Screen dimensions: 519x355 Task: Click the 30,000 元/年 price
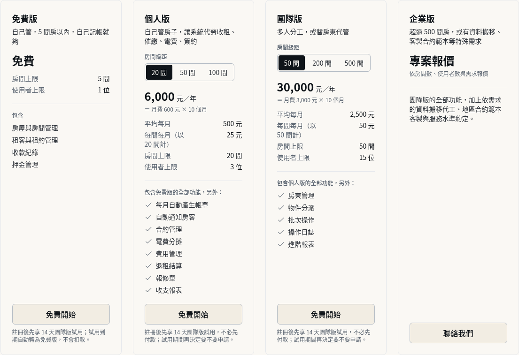click(306, 88)
